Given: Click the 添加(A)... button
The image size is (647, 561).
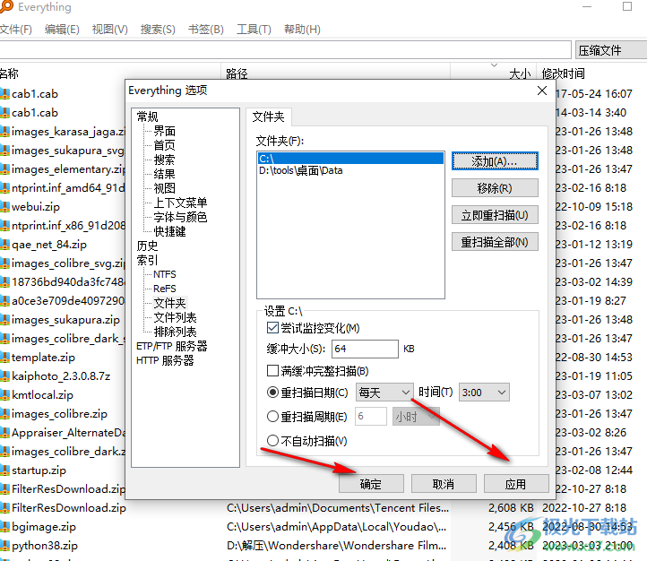Looking at the screenshot, I should pyautogui.click(x=495, y=161).
